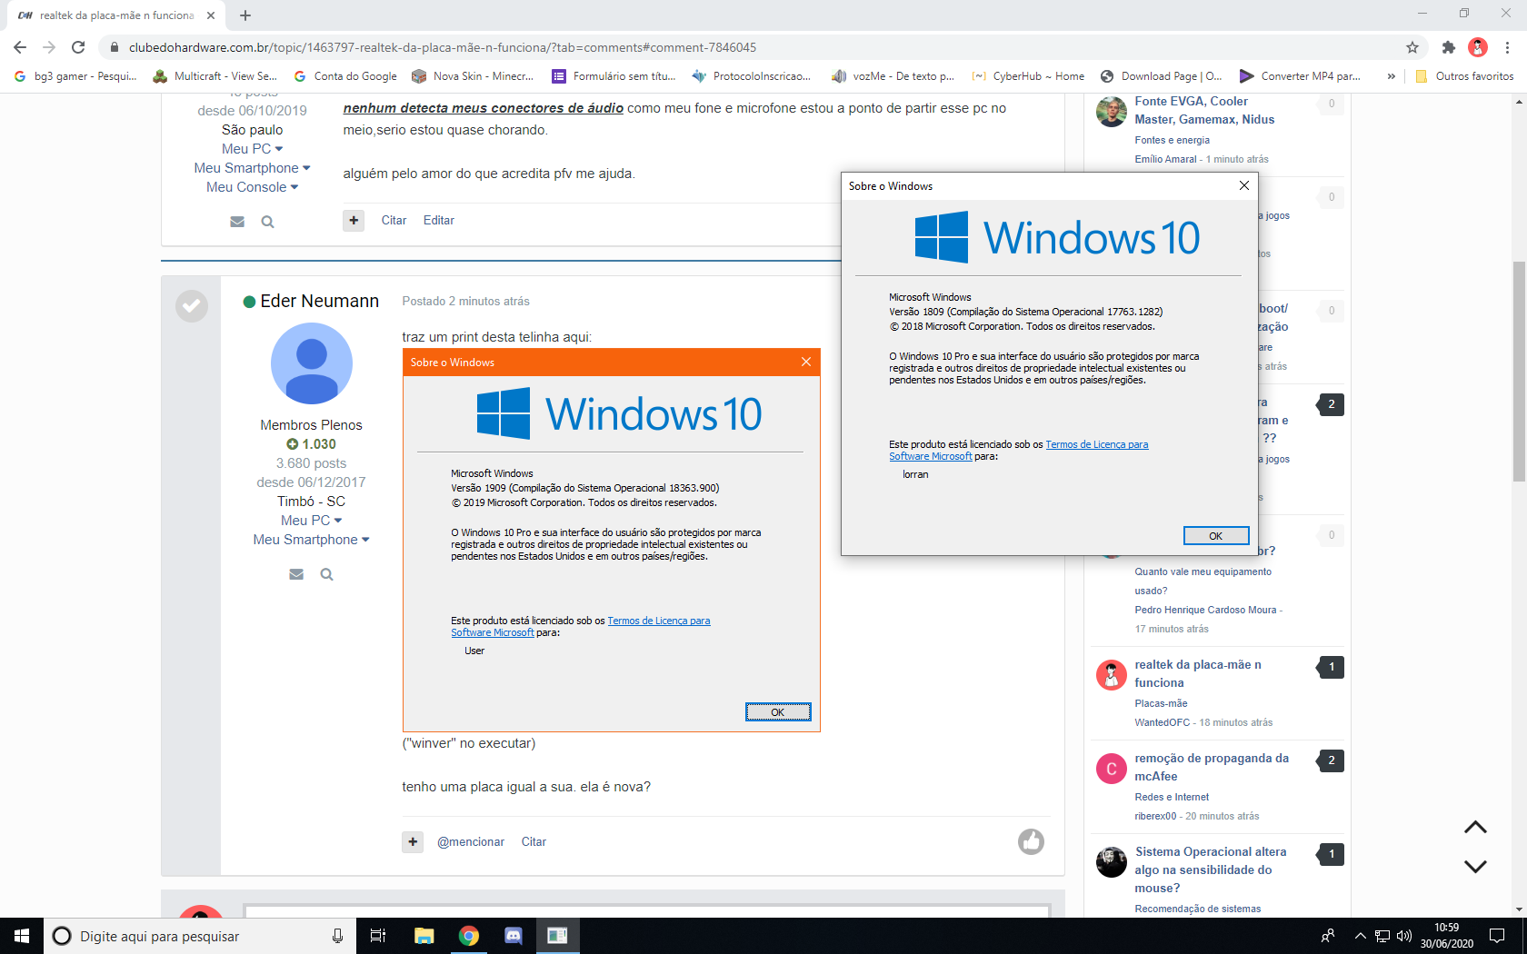Expand the Meu Console dropdown

coord(252,187)
